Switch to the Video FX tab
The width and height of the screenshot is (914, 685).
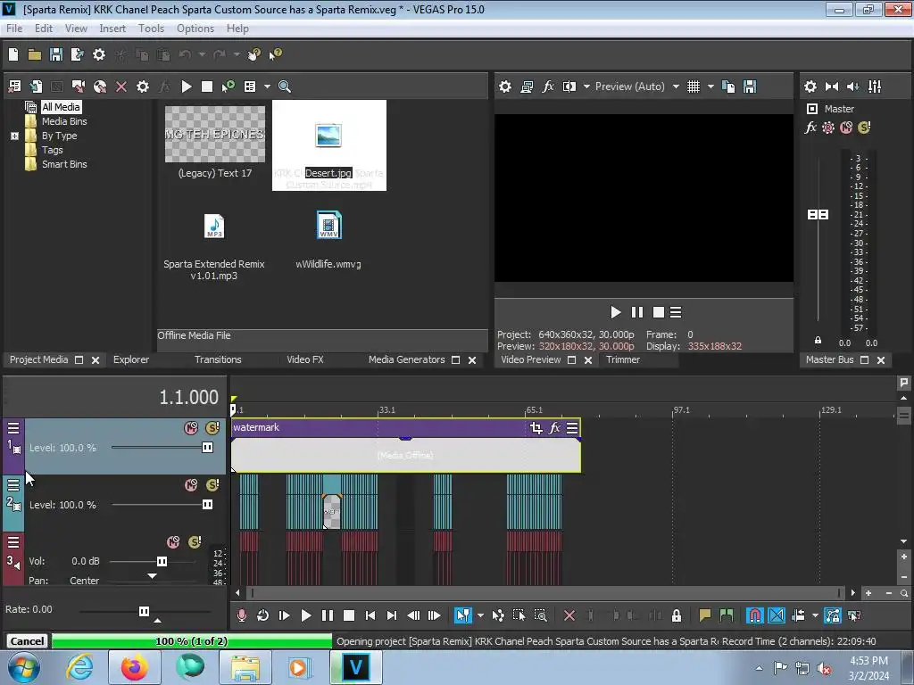coord(305,360)
